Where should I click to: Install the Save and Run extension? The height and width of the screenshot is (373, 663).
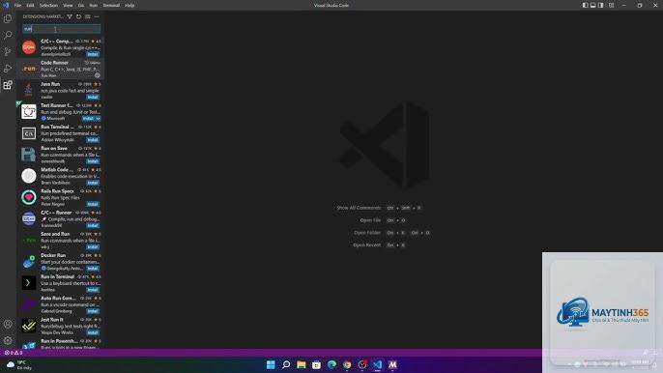(93, 246)
